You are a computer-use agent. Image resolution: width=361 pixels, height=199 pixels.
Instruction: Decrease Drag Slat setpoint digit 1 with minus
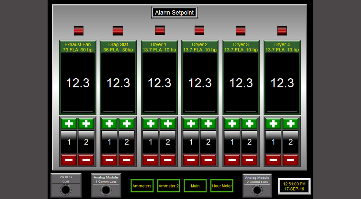(109, 160)
